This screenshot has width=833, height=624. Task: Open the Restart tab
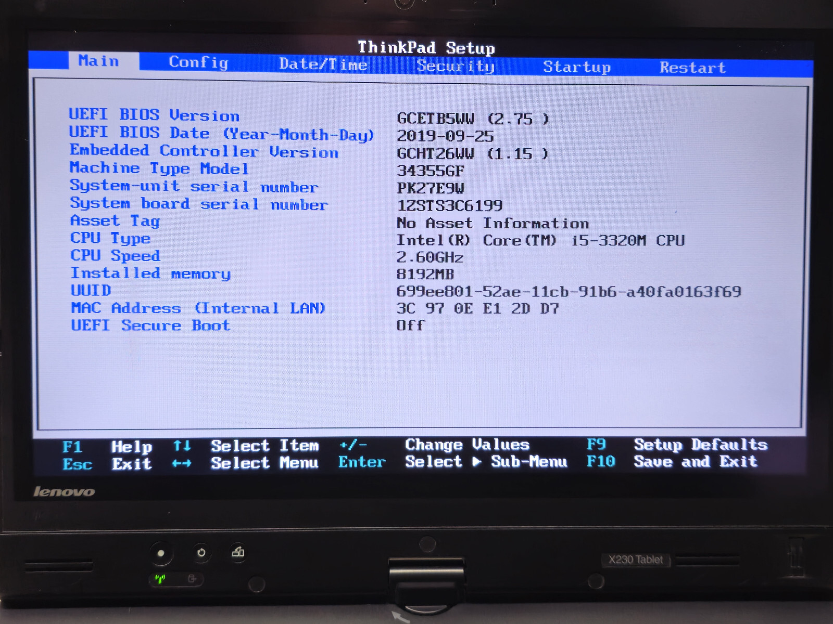pos(692,68)
